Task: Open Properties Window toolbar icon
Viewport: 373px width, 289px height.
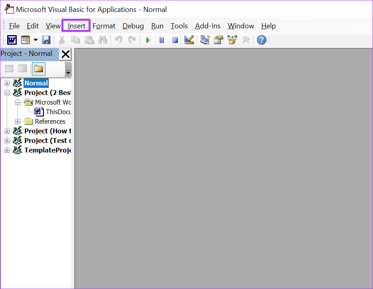Action: click(219, 40)
